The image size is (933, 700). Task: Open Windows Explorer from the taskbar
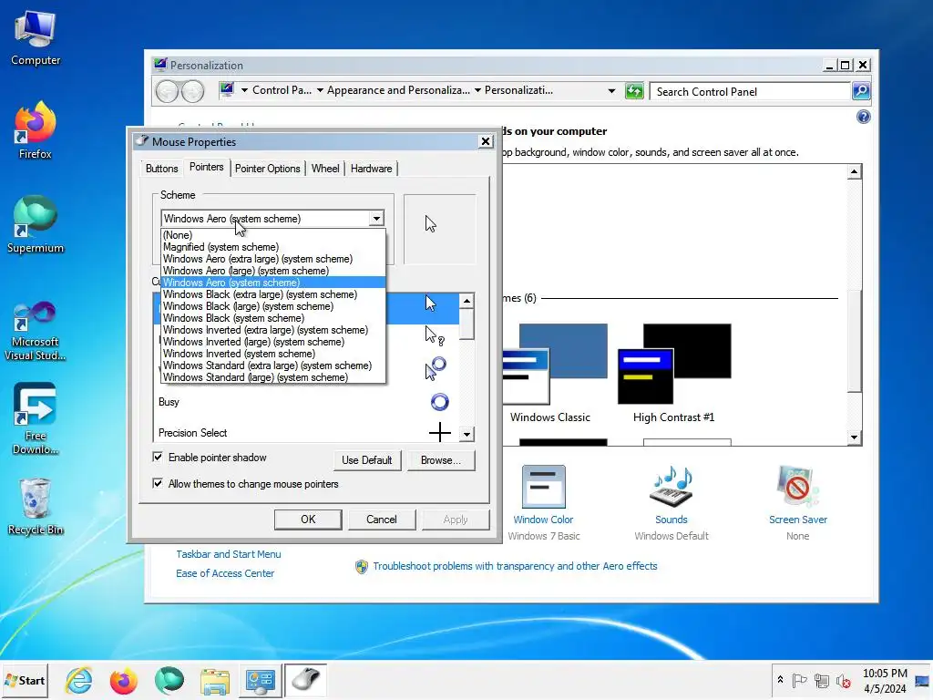tap(214, 680)
